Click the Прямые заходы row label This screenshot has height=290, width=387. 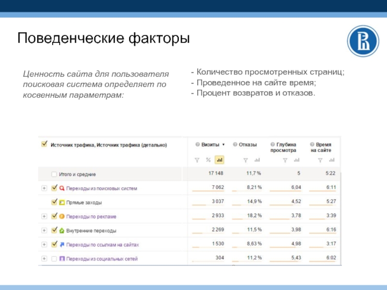click(84, 203)
